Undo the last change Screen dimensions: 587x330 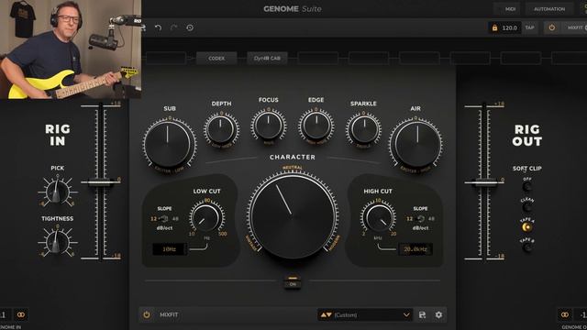click(x=159, y=27)
